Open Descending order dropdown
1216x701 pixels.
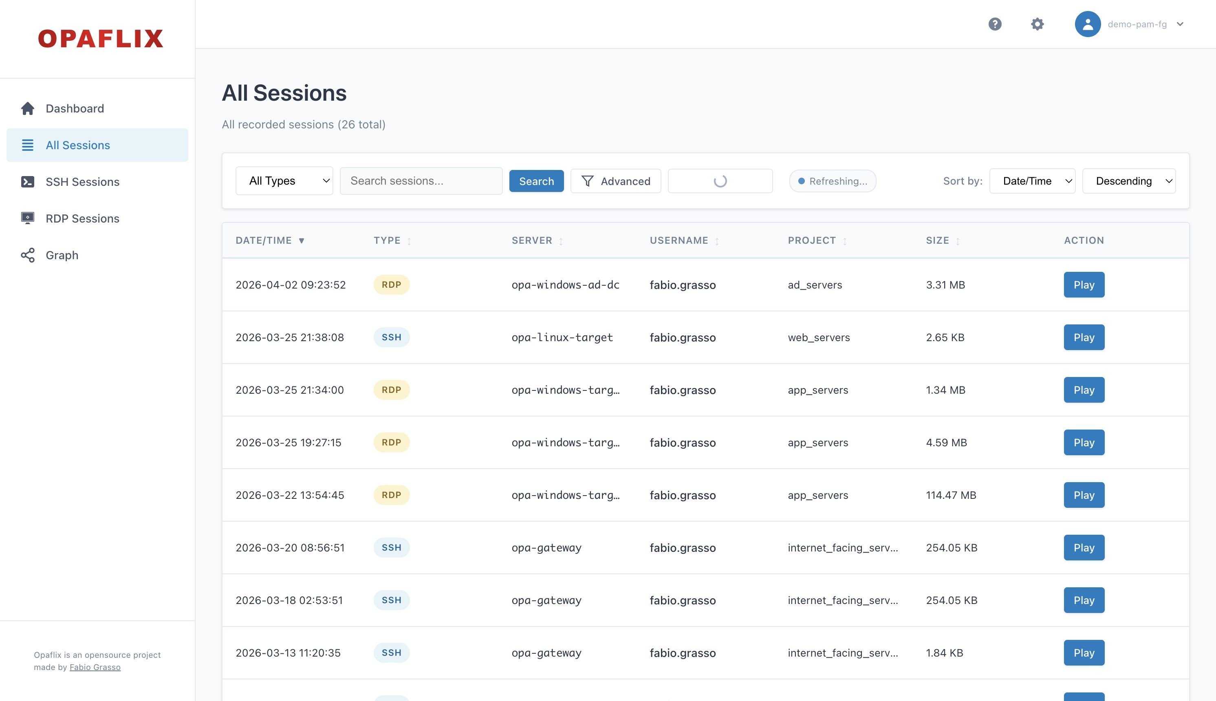click(1129, 181)
